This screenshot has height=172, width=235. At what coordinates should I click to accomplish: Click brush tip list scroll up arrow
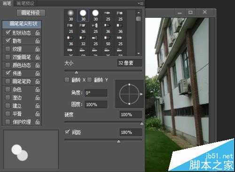tap(139, 13)
